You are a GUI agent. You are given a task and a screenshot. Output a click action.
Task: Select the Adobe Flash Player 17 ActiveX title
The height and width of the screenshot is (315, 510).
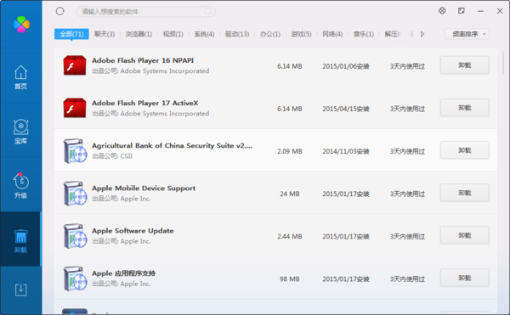coord(145,103)
